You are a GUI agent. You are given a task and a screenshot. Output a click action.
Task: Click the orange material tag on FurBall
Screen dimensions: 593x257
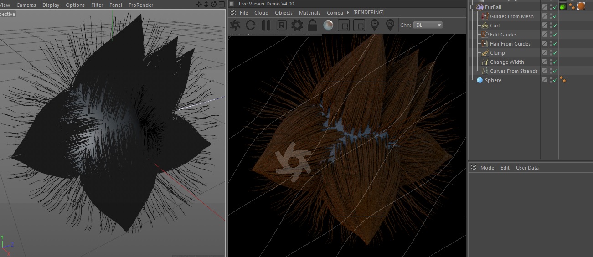point(581,7)
